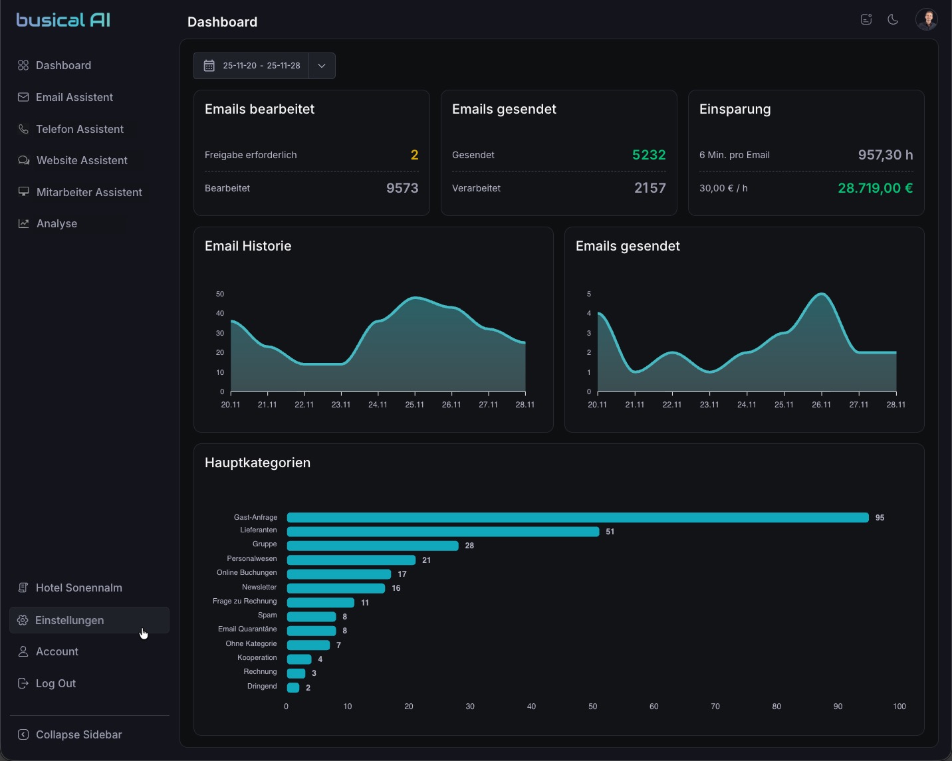This screenshot has height=761, width=952.
Task: Click the busical AI logo
Action: pos(64,20)
